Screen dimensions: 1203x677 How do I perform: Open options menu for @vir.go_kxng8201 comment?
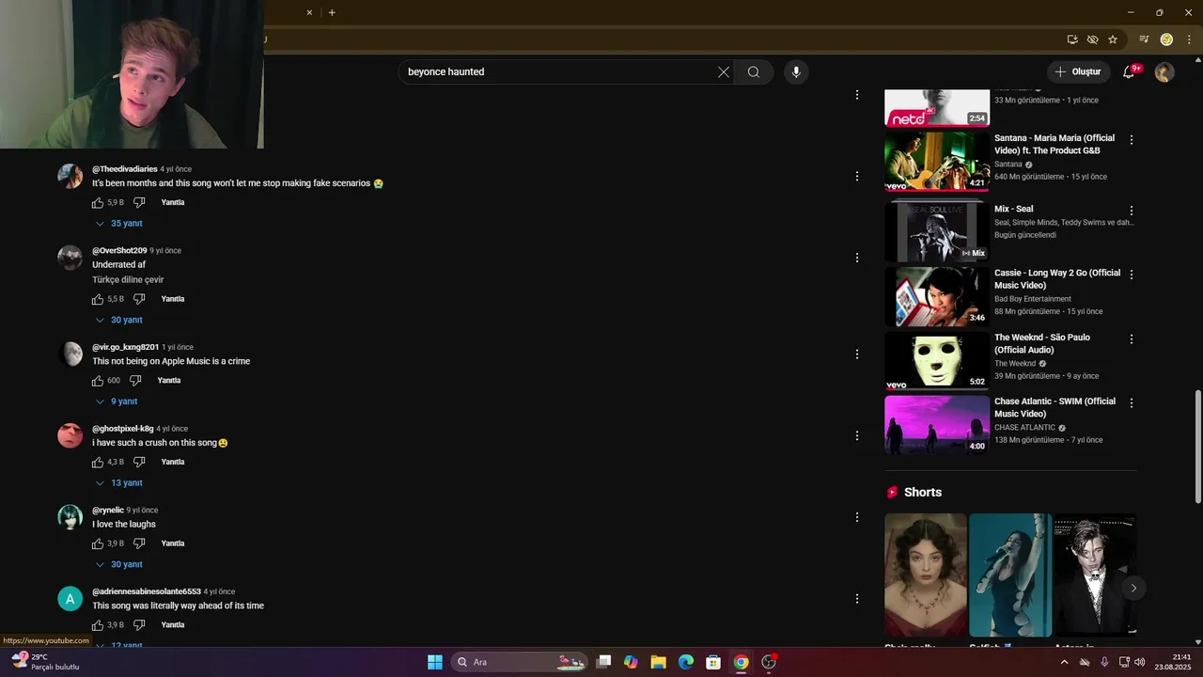click(x=856, y=354)
